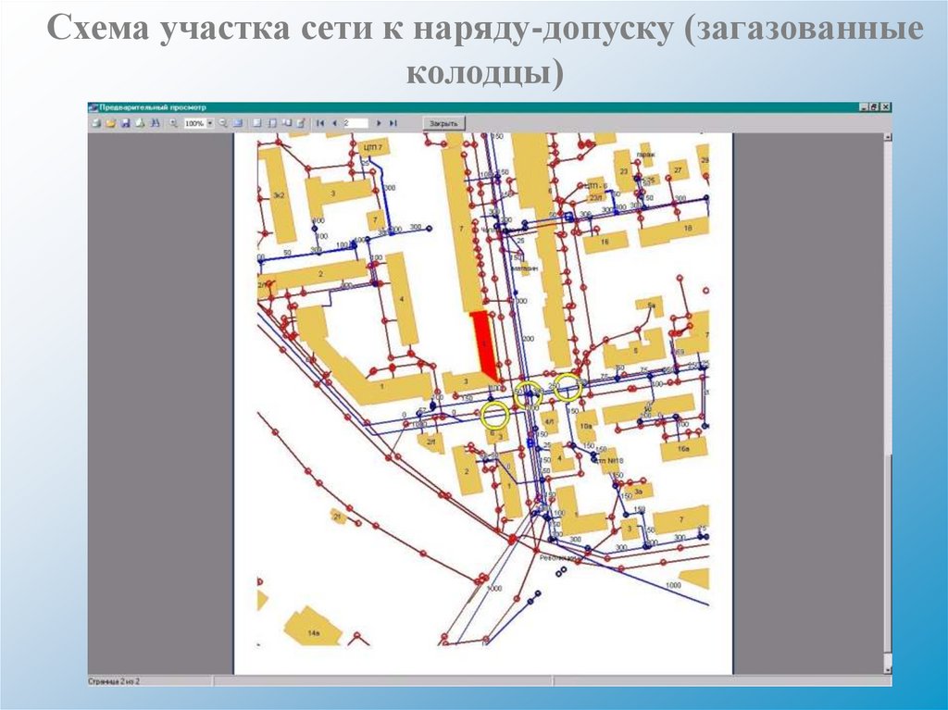Click the binoculars search icon
The height and width of the screenshot is (710, 948).
click(156, 123)
